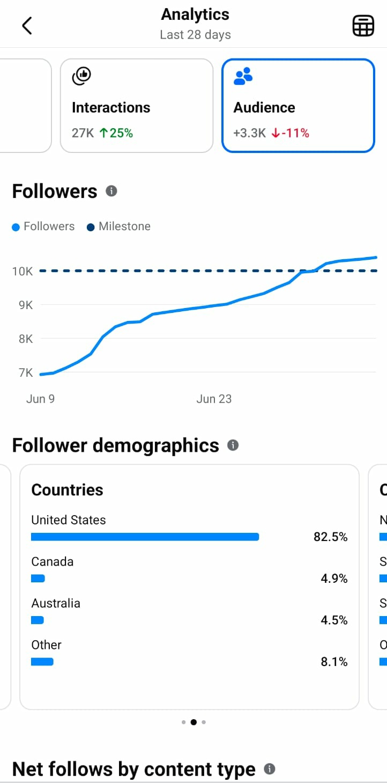Open Net follows by content type info
387x783 pixels.
point(270,769)
